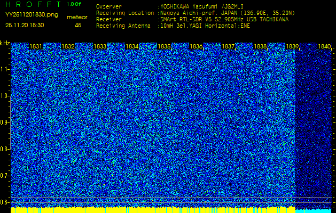Click the kHz axis unit label
This screenshot has width=336, height=213.
(x=5, y=43)
